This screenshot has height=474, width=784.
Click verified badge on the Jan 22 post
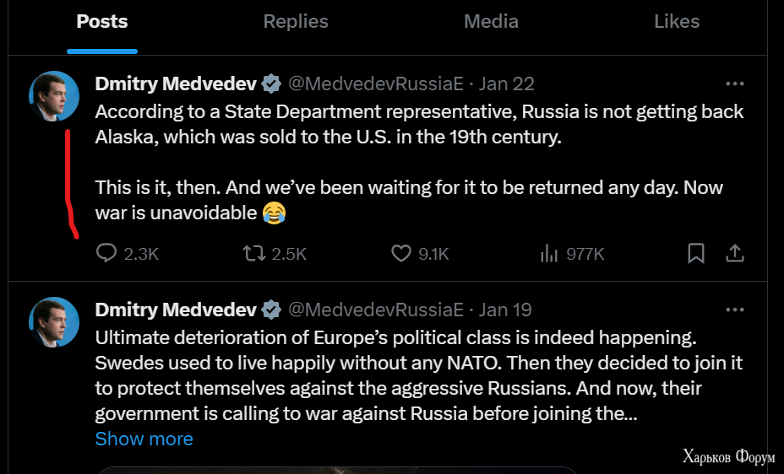[x=271, y=83]
